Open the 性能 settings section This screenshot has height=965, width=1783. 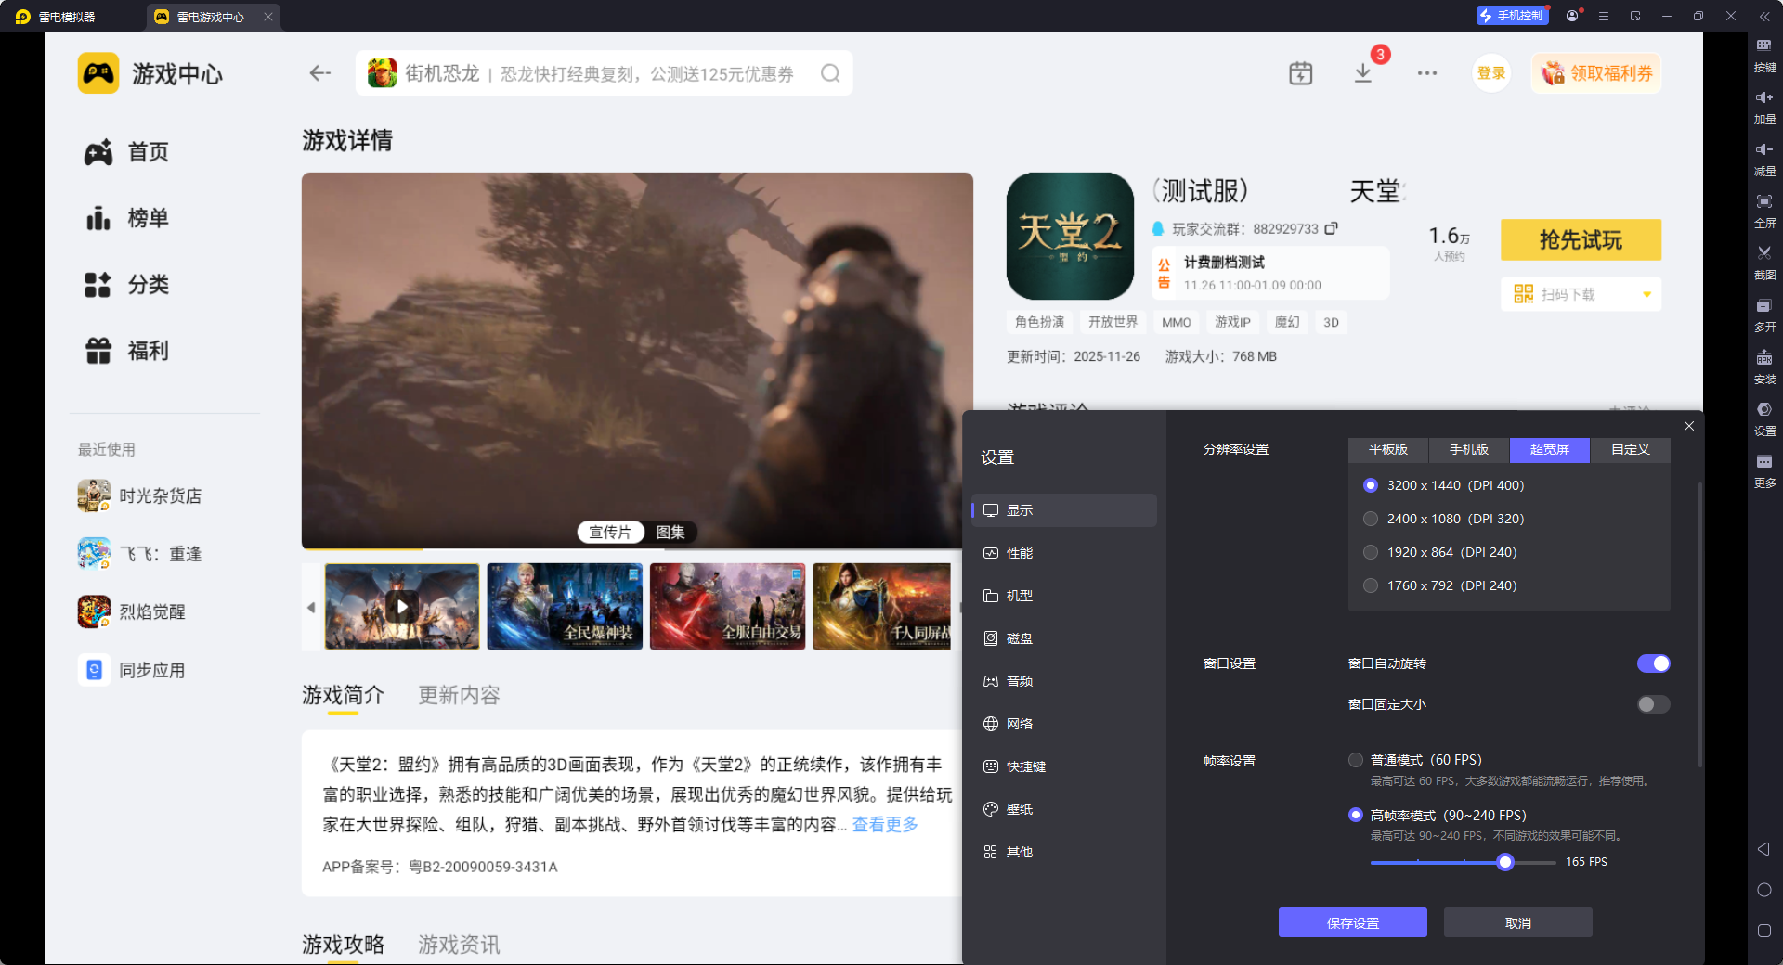click(1019, 553)
